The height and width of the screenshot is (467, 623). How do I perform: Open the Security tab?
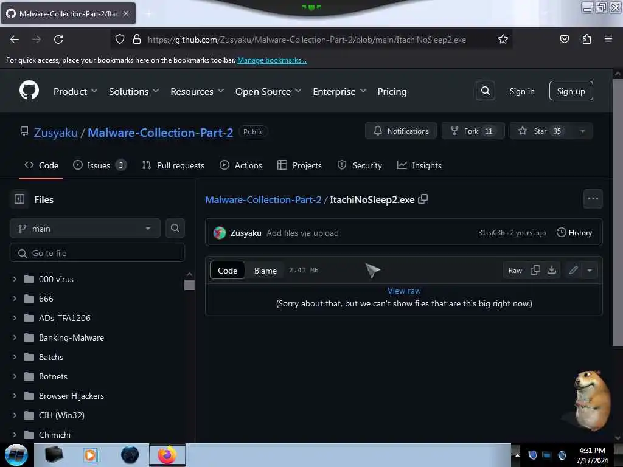click(x=360, y=165)
